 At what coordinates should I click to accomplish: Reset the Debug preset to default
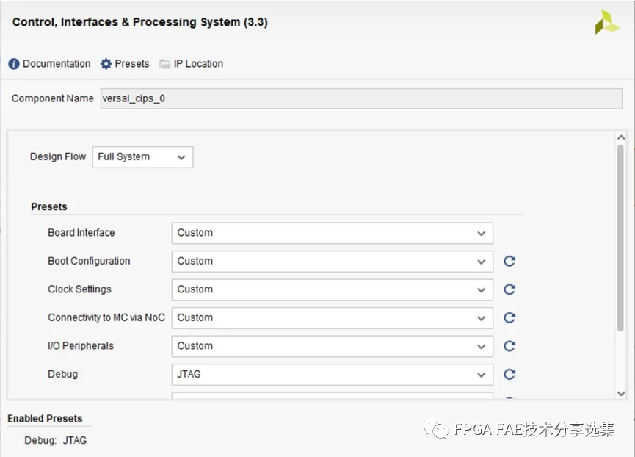509,374
